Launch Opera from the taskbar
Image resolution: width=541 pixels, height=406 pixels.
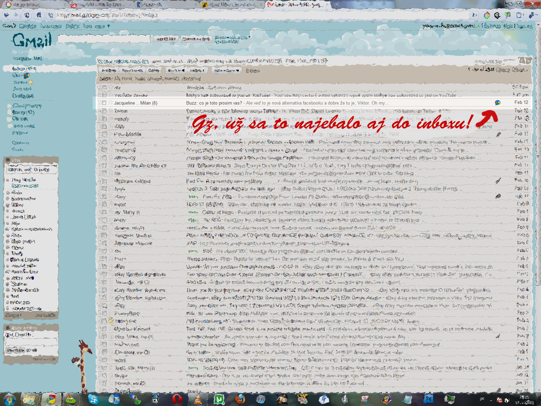[x=177, y=400]
